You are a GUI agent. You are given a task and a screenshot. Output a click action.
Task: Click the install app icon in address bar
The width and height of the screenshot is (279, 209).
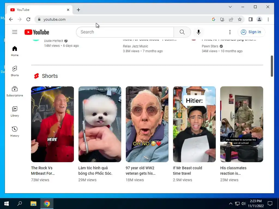click(x=222, y=19)
